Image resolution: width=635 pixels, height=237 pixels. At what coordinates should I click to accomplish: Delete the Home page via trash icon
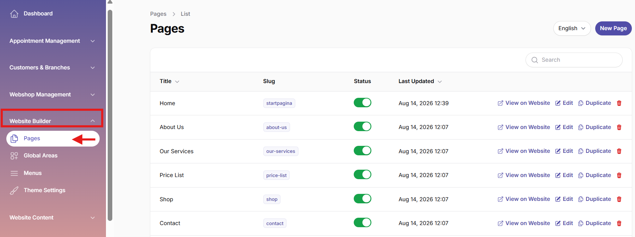point(619,103)
